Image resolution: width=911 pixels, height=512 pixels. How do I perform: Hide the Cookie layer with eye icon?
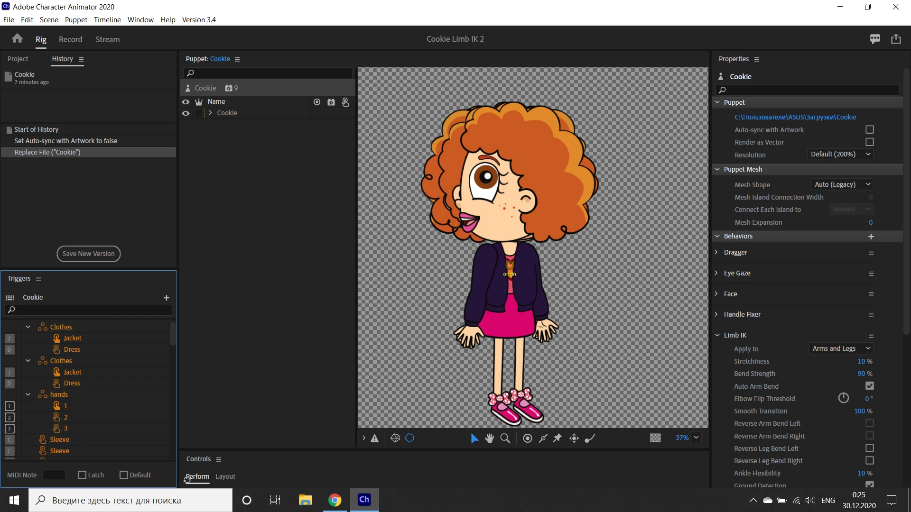pyautogui.click(x=186, y=113)
